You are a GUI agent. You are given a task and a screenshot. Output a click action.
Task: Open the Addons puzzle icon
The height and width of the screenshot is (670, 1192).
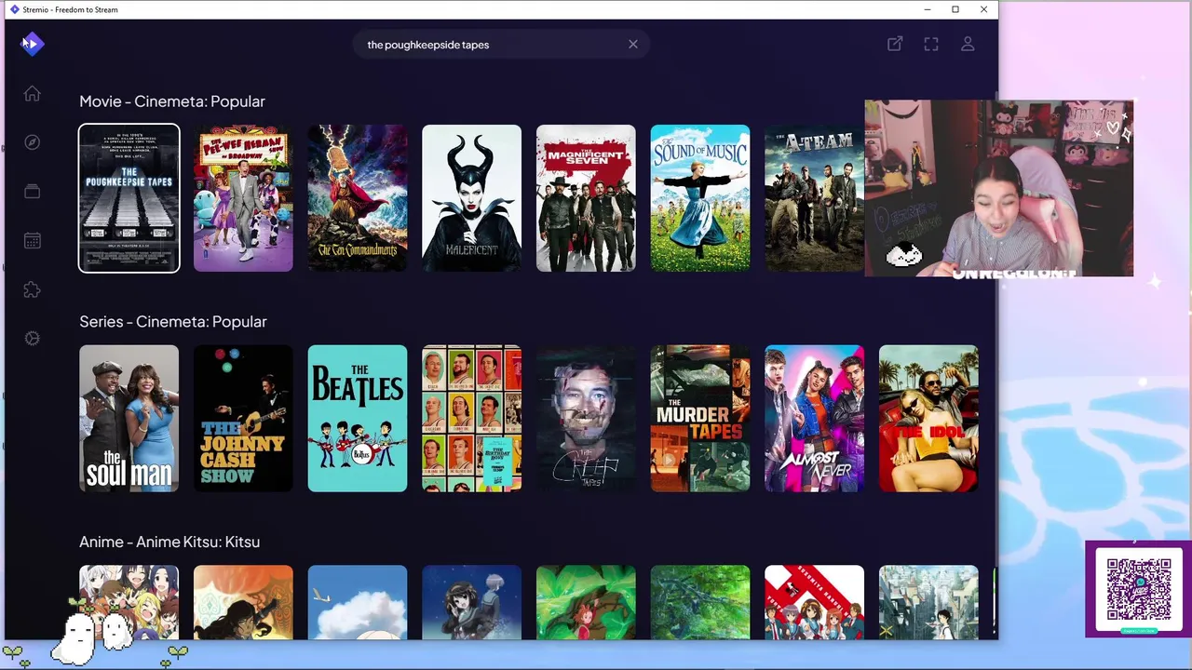[x=33, y=289]
